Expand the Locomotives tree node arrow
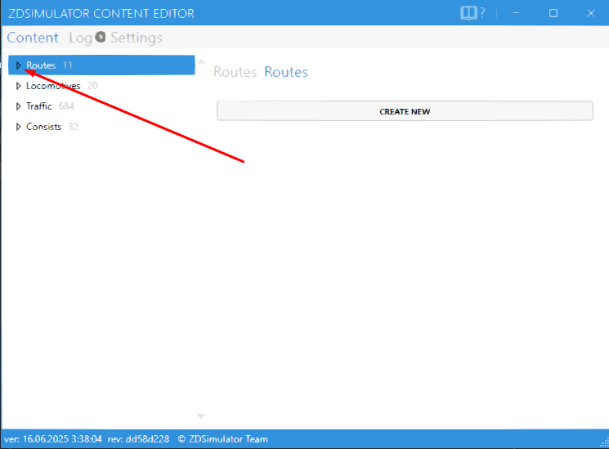The width and height of the screenshot is (609, 449). 18,85
